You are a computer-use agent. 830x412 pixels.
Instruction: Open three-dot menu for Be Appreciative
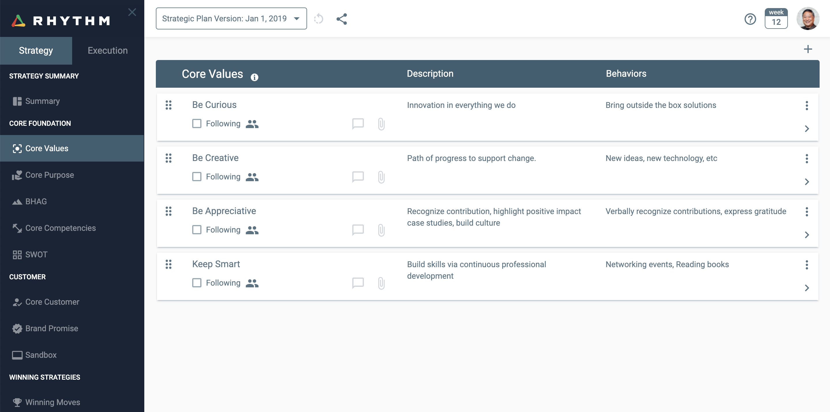(x=806, y=212)
